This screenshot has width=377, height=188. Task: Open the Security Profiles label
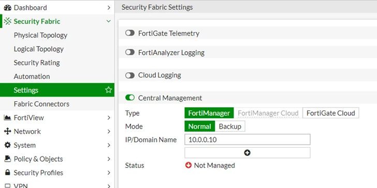tap(38, 173)
